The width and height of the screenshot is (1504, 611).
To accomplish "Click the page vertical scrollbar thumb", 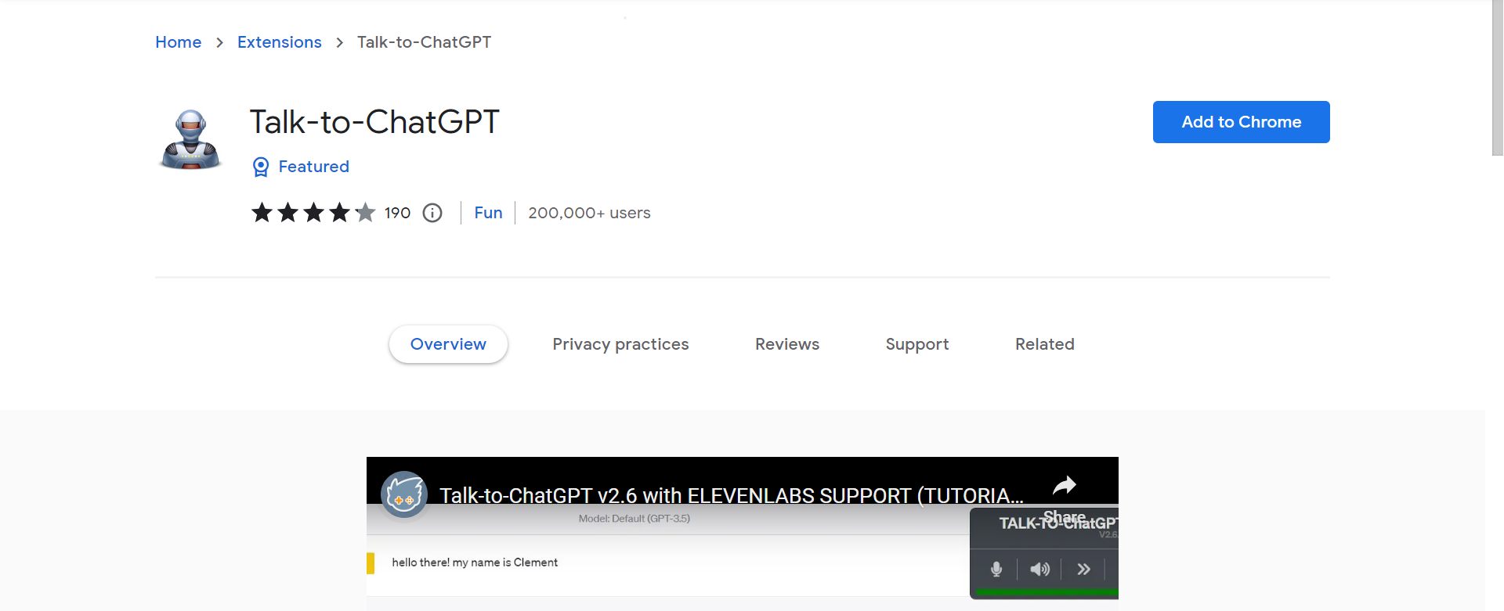I will (x=1497, y=78).
